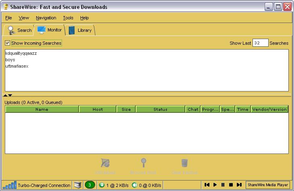Click the Kill Upload icon
Image resolution: width=294 pixels, height=191 pixels.
click(105, 163)
